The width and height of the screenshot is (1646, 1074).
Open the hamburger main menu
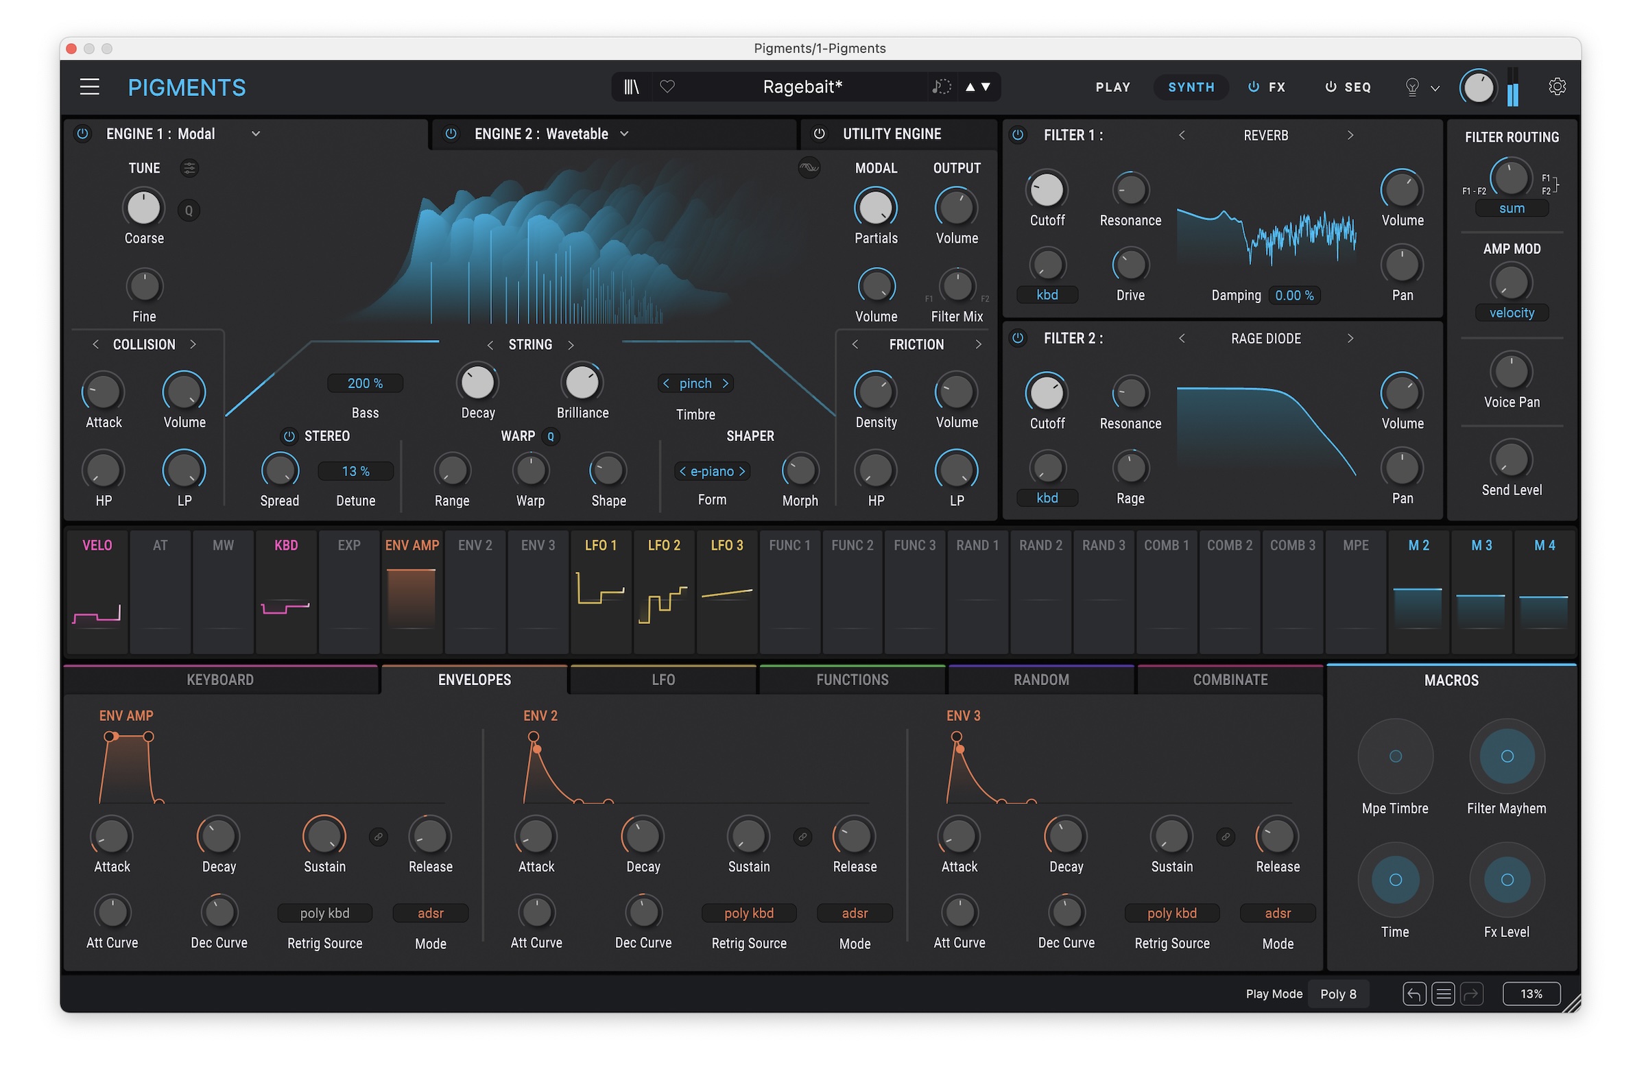(x=90, y=87)
